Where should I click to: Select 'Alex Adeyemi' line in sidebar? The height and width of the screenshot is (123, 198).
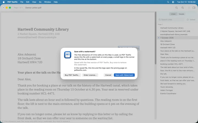click(x=177, y=41)
